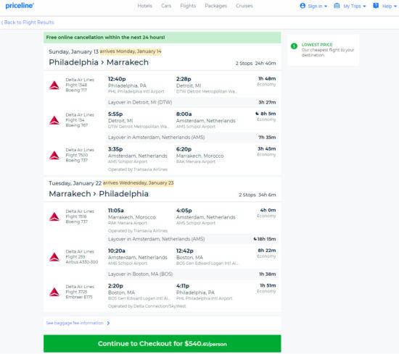Click 'Operated by Delta Connection/SkyWest' note
The image size is (399, 354).
(147, 306)
